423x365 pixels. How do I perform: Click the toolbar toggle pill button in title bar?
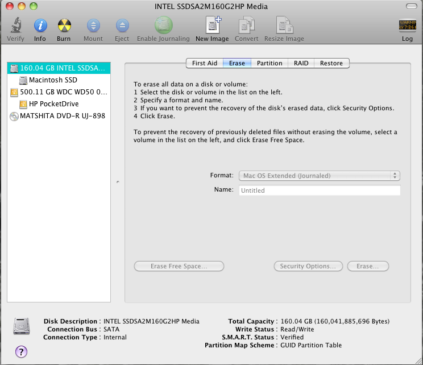click(412, 6)
